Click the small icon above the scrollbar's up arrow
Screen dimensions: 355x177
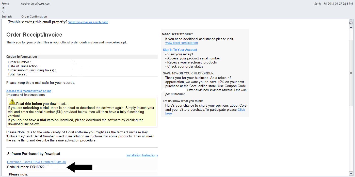coord(351,22)
